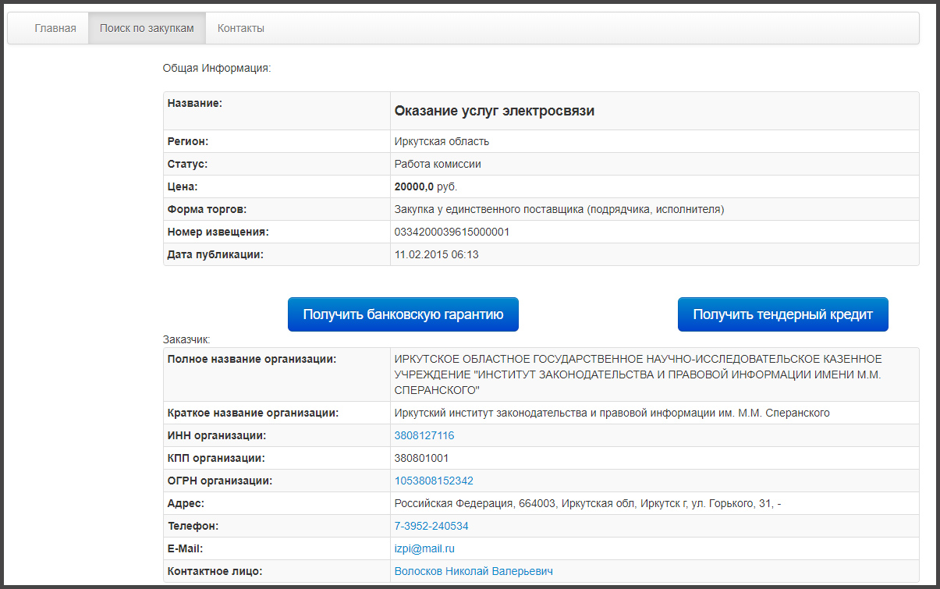Click the Регион row label
The width and height of the screenshot is (940, 589).
pyautogui.click(x=190, y=141)
